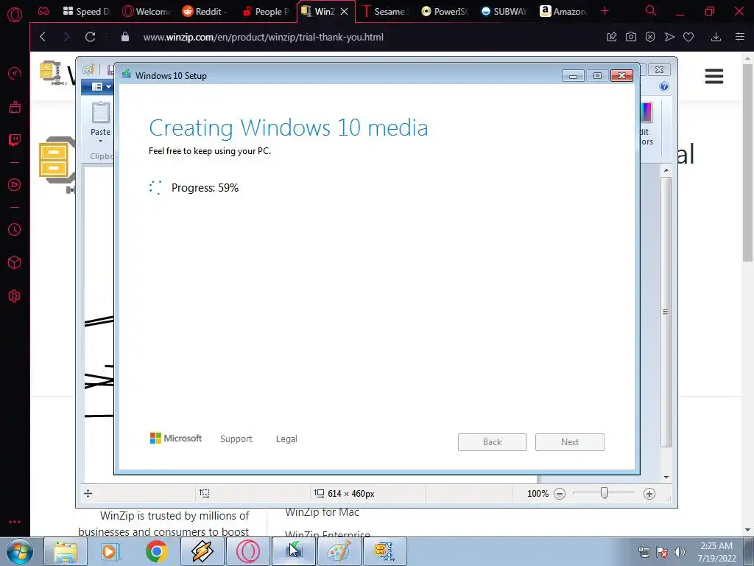This screenshot has width=754, height=566.
Task: Open the My Flow send icon
Action: [669, 37]
